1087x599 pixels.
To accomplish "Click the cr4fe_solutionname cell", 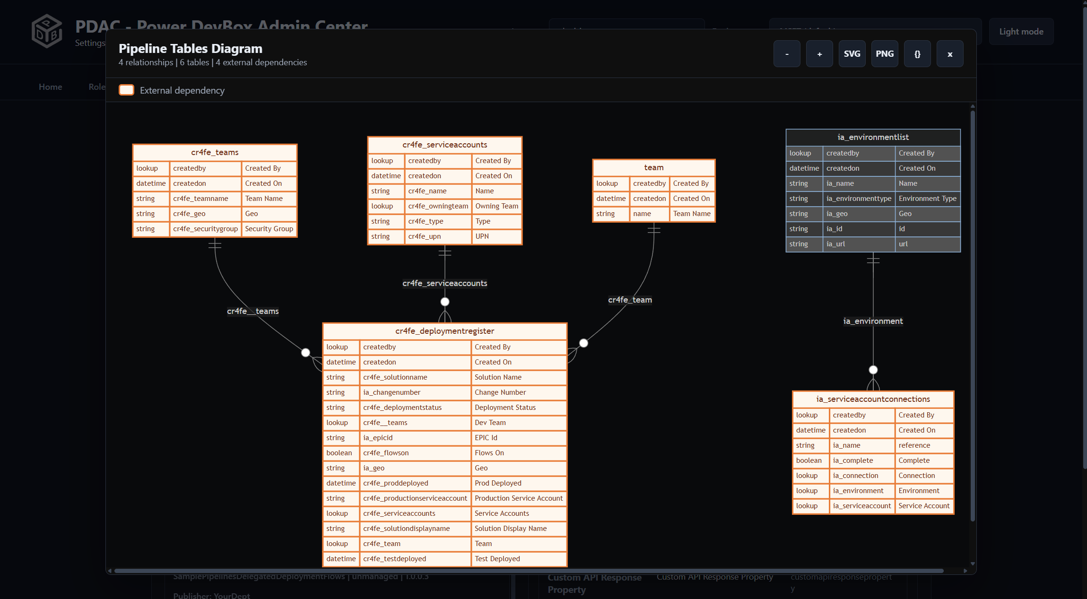I will point(415,377).
